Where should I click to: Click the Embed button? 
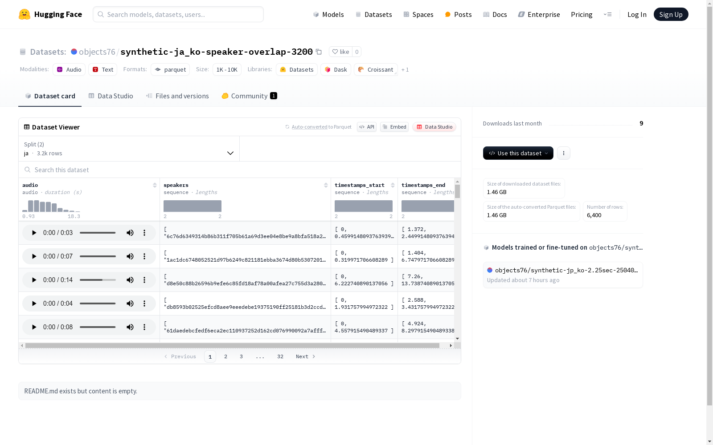(394, 127)
